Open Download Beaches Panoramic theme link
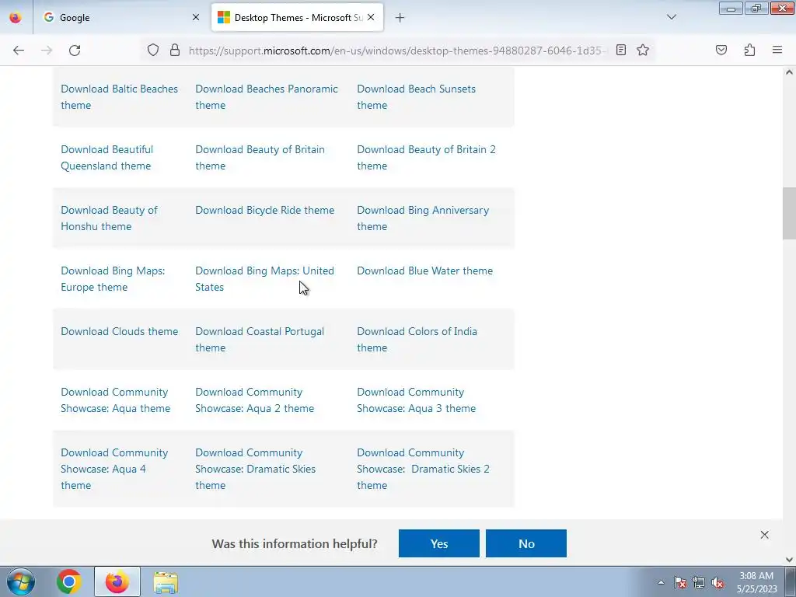 (267, 97)
